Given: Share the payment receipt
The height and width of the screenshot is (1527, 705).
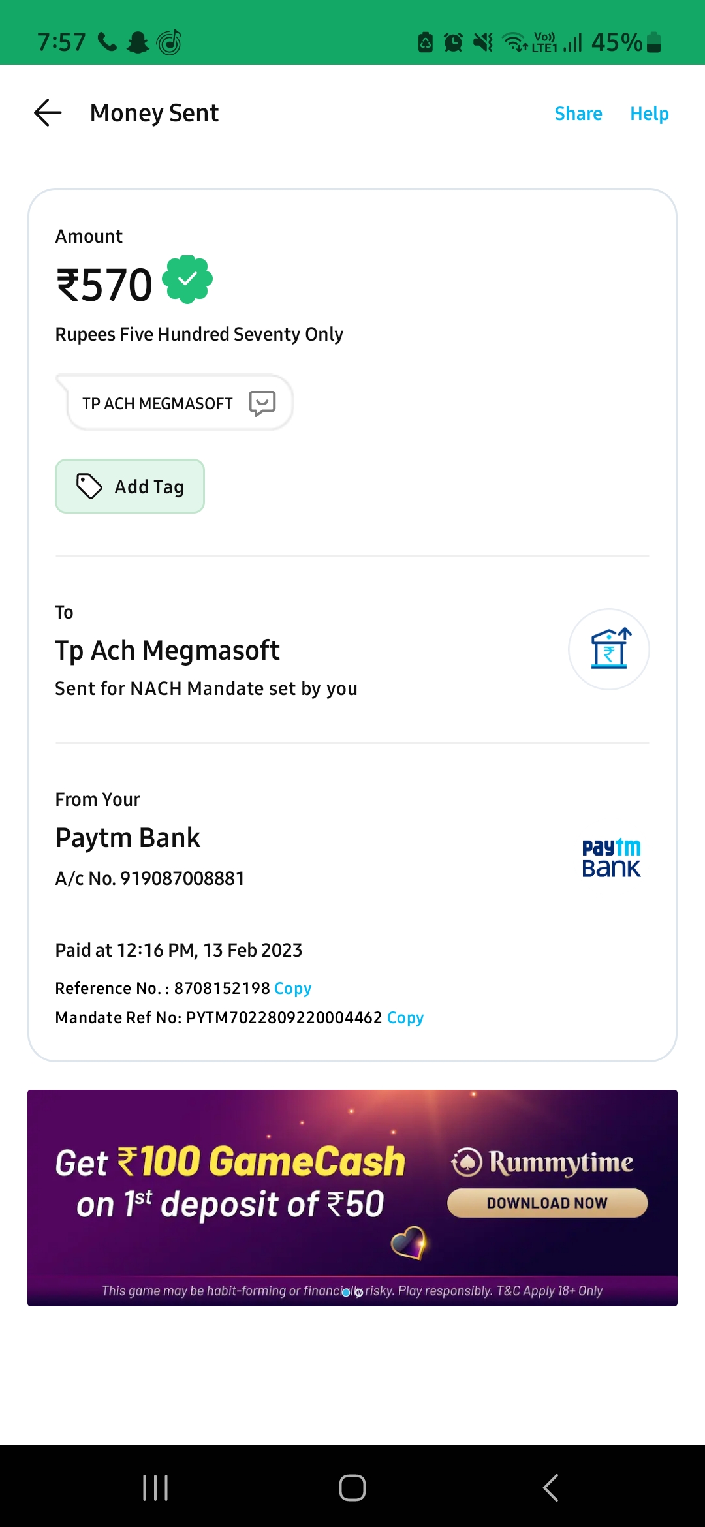Looking at the screenshot, I should click(x=578, y=114).
